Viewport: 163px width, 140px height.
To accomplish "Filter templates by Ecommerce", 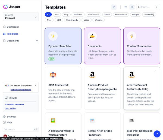I will [93, 14].
